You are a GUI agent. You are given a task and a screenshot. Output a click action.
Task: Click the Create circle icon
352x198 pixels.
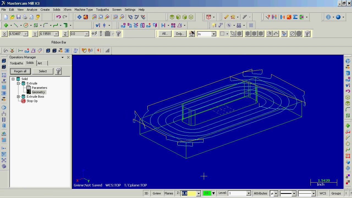tap(26, 25)
